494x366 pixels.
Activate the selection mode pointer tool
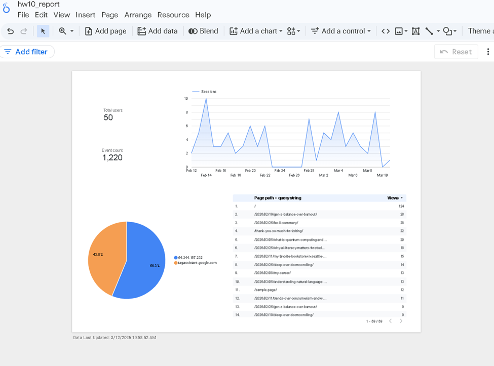click(x=43, y=31)
